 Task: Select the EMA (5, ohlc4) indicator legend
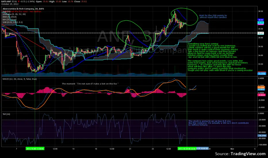[9, 17]
